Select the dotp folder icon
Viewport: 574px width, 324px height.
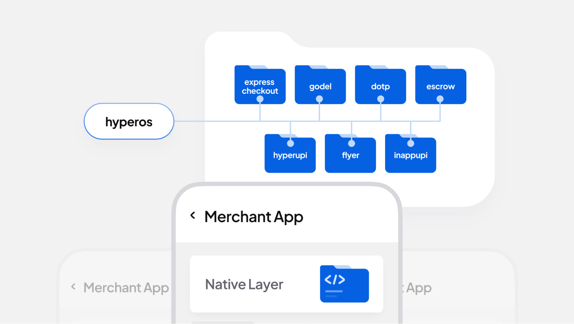(x=380, y=86)
